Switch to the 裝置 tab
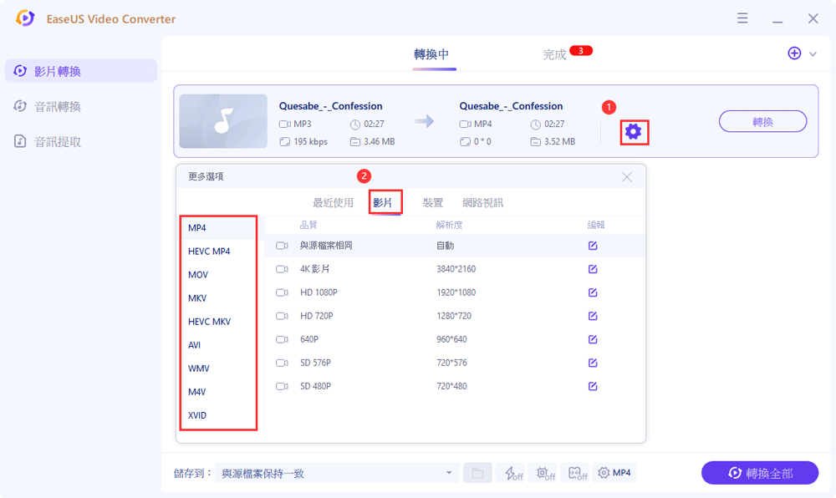Image resolution: width=836 pixels, height=498 pixels. tap(433, 203)
